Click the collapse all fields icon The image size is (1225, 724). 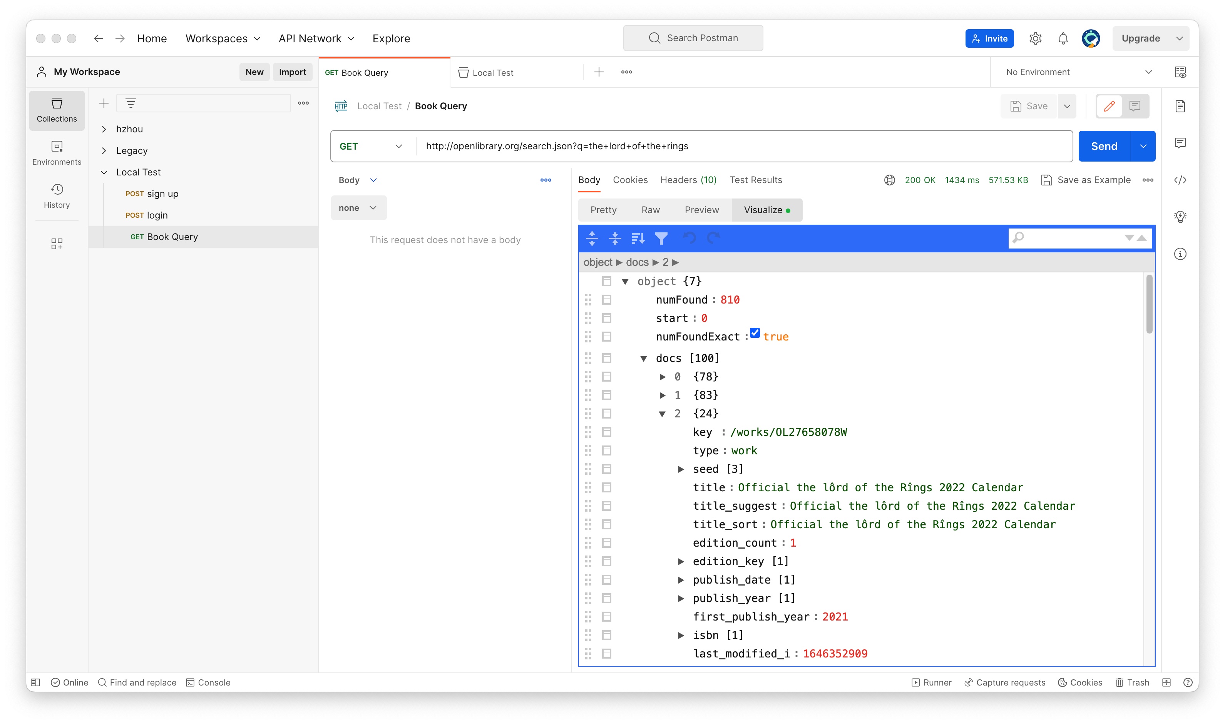(615, 238)
